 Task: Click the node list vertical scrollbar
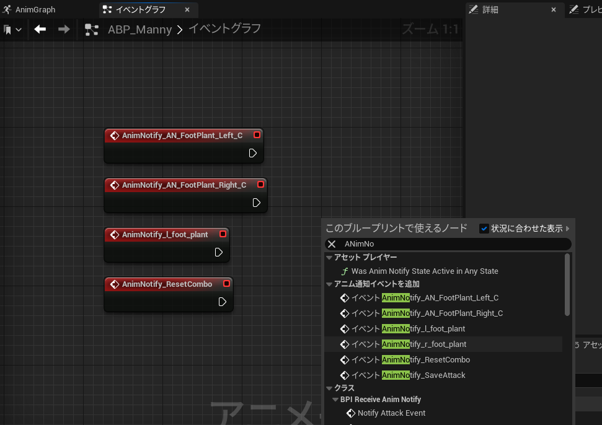(x=567, y=284)
